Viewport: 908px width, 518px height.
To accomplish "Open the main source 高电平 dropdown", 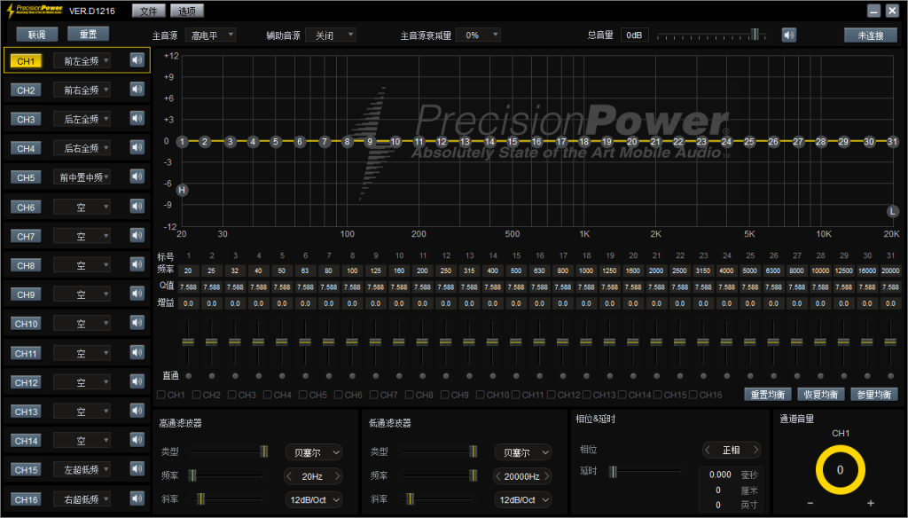I will (x=211, y=35).
